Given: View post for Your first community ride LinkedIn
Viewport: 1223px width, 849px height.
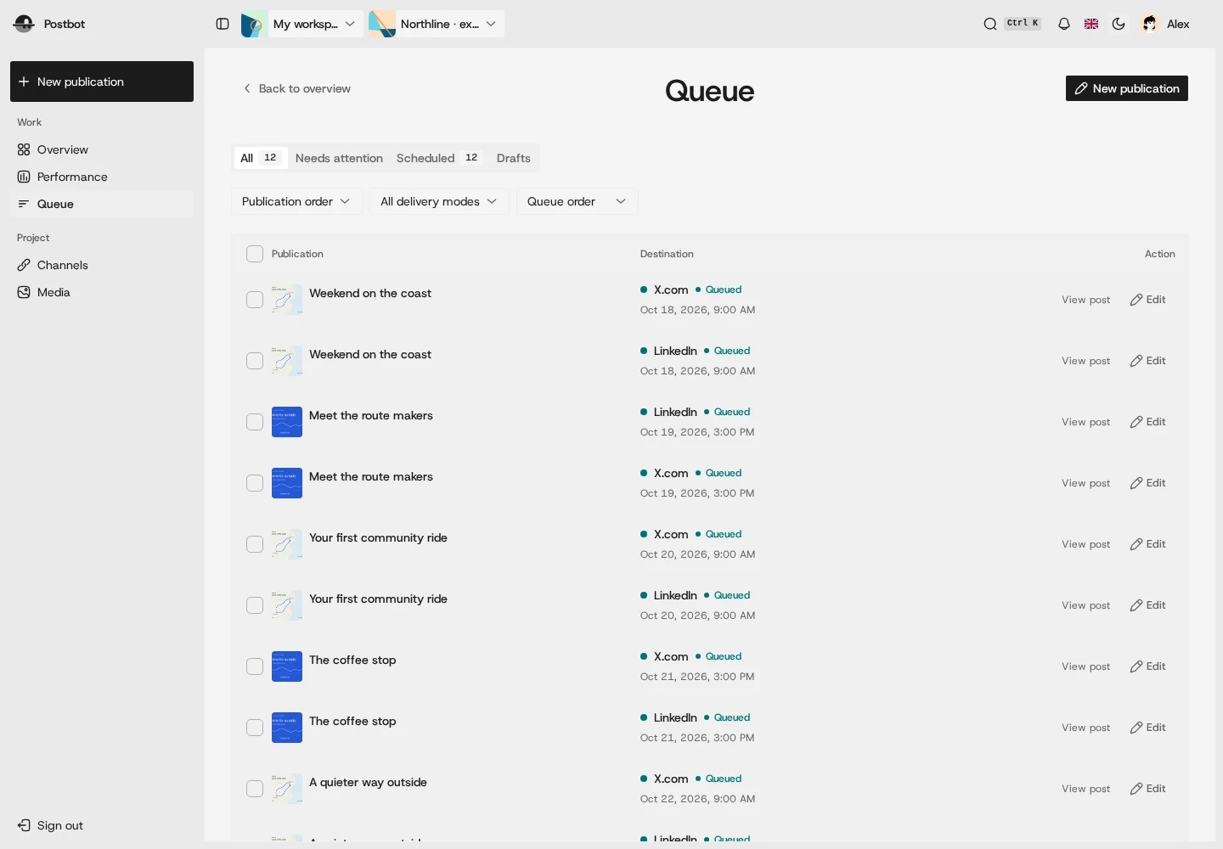Looking at the screenshot, I should 1085,605.
